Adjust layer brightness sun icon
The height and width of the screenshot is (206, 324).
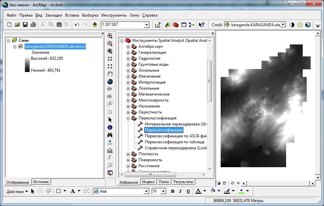[300, 25]
